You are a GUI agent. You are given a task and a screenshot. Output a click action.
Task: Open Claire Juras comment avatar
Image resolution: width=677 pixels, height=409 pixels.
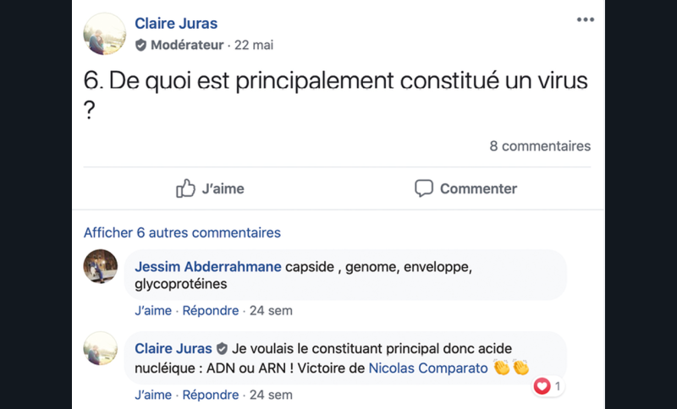pyautogui.click(x=101, y=348)
